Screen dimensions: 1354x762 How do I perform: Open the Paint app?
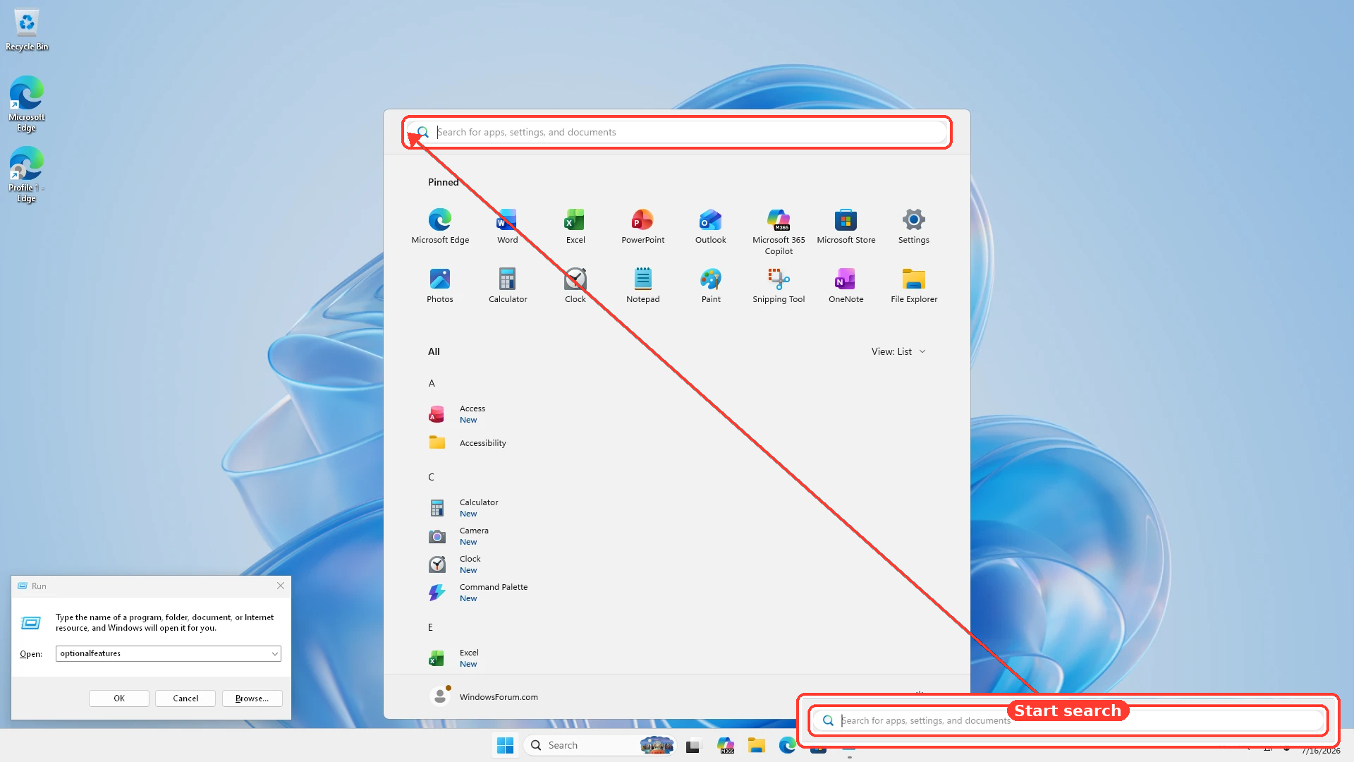tap(711, 286)
